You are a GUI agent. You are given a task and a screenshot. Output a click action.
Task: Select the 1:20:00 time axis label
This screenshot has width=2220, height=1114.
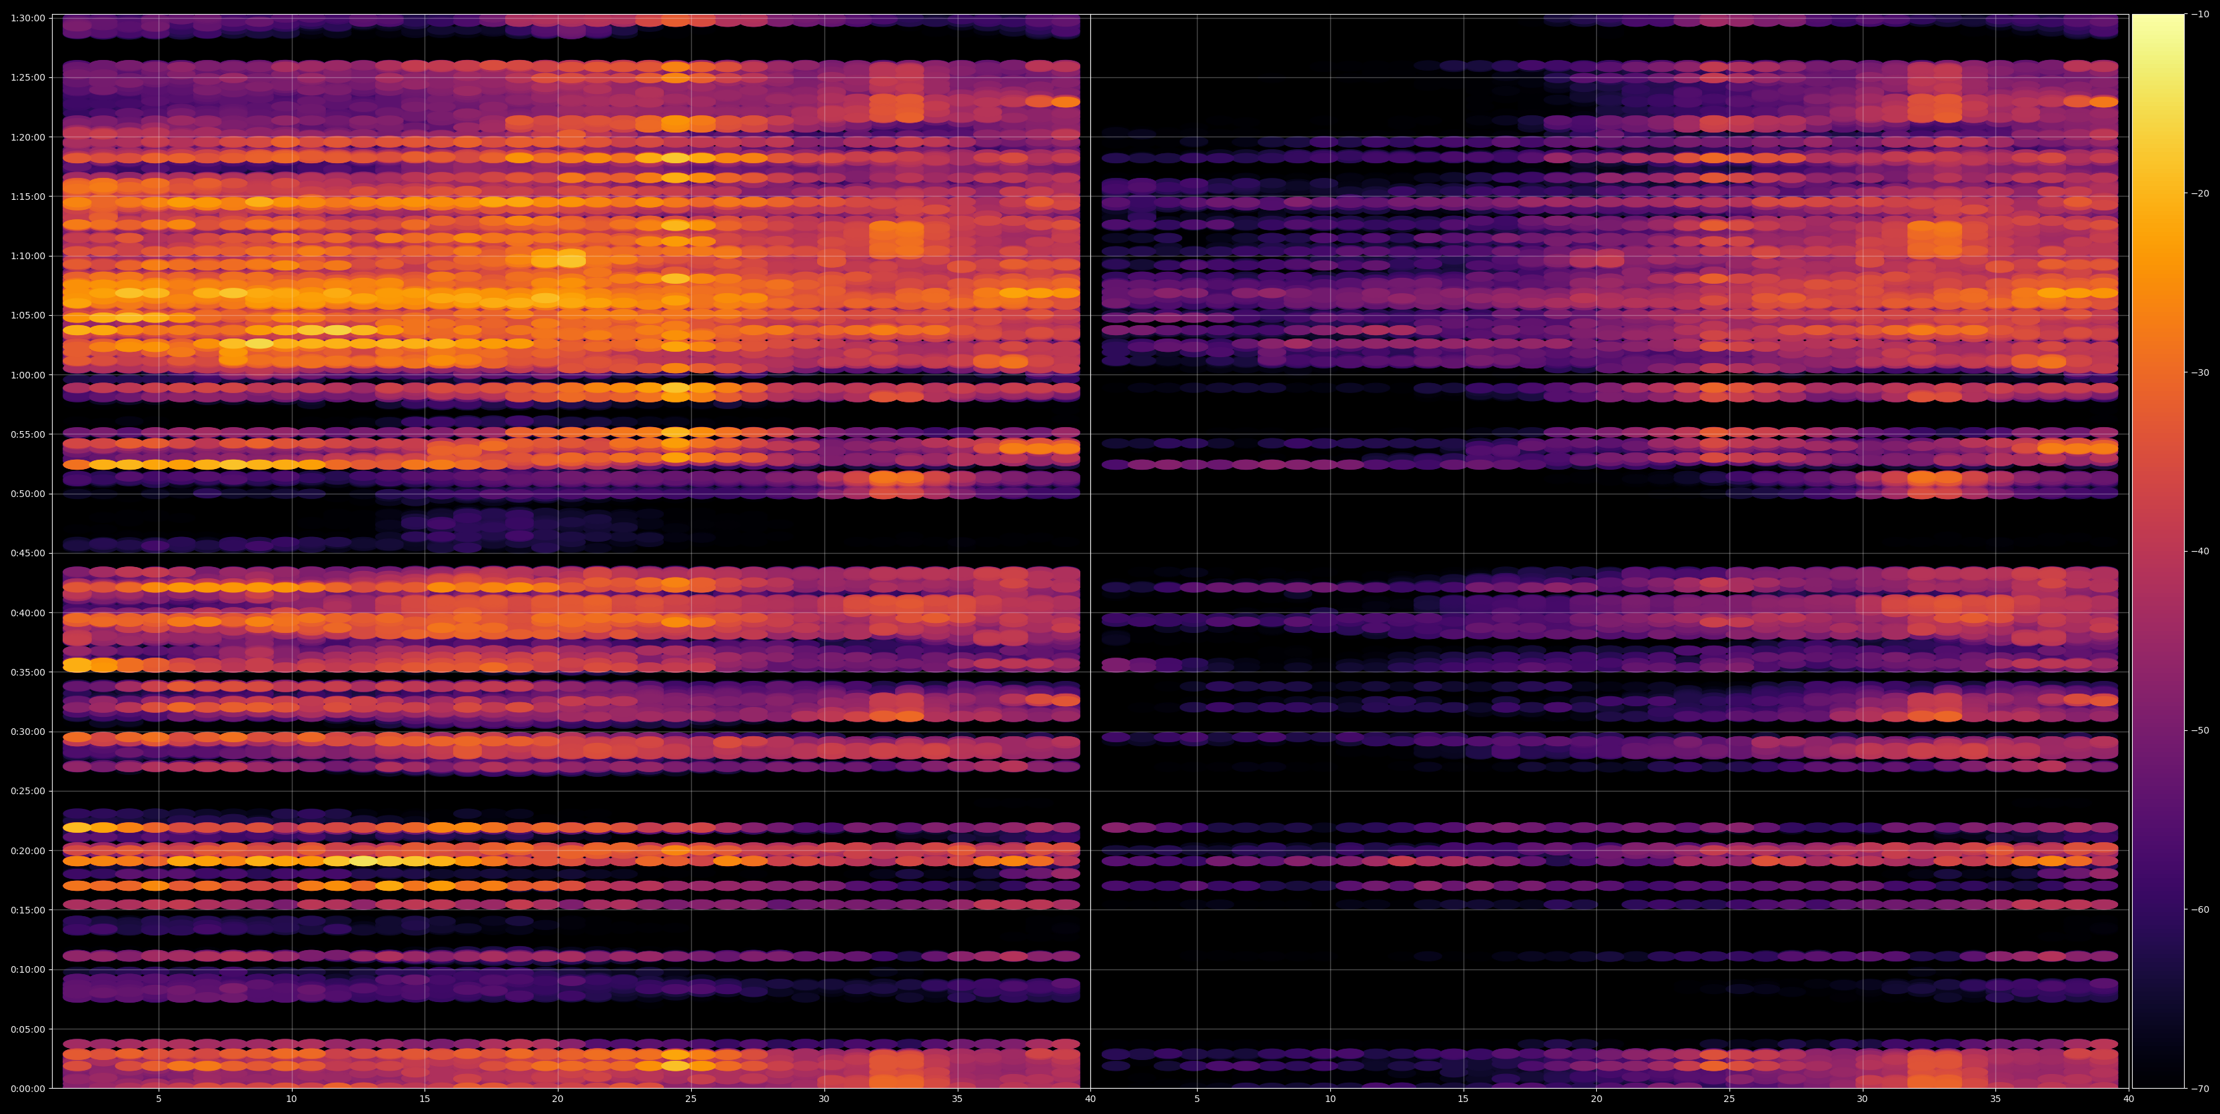(27, 137)
